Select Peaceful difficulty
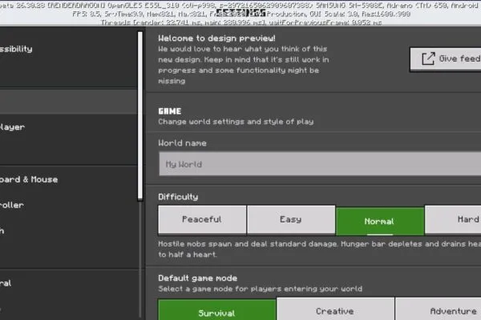The width and height of the screenshot is (481, 320). [202, 219]
